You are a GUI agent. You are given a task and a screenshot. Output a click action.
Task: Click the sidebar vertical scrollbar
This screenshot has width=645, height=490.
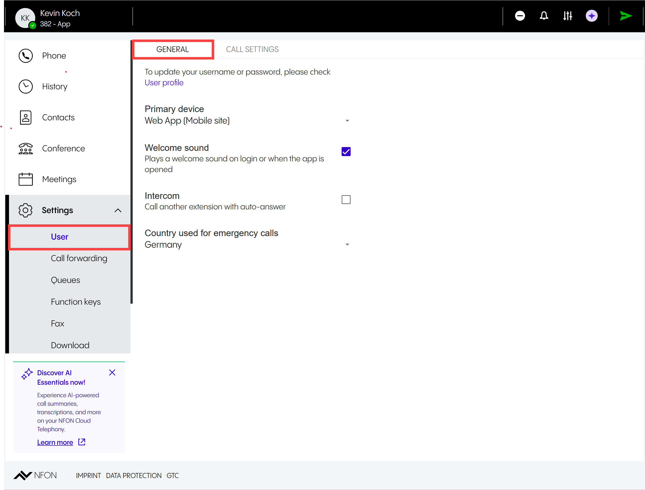(131, 172)
